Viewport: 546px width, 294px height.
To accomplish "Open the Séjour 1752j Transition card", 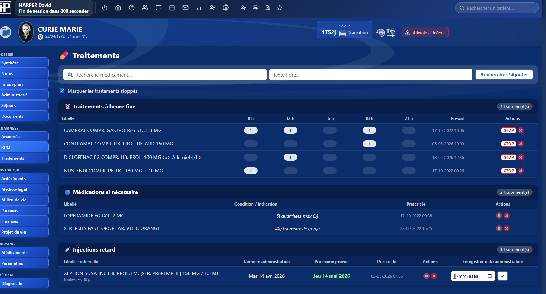I will coord(345,30).
